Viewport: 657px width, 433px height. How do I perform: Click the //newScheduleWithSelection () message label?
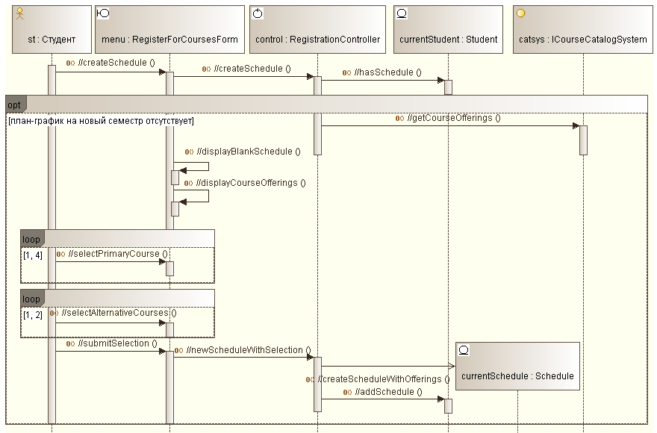[x=249, y=350]
